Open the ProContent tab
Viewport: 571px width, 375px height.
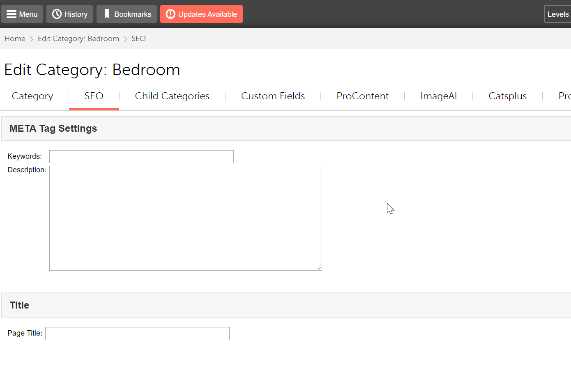coord(362,96)
